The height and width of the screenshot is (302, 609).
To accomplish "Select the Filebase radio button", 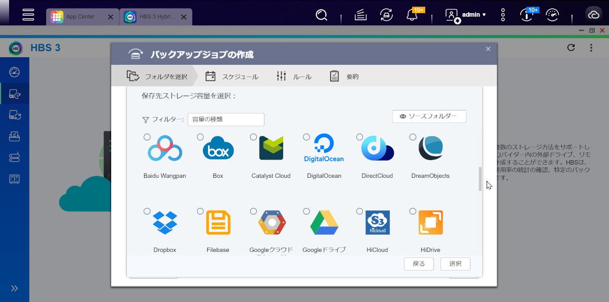I will 200,211.
